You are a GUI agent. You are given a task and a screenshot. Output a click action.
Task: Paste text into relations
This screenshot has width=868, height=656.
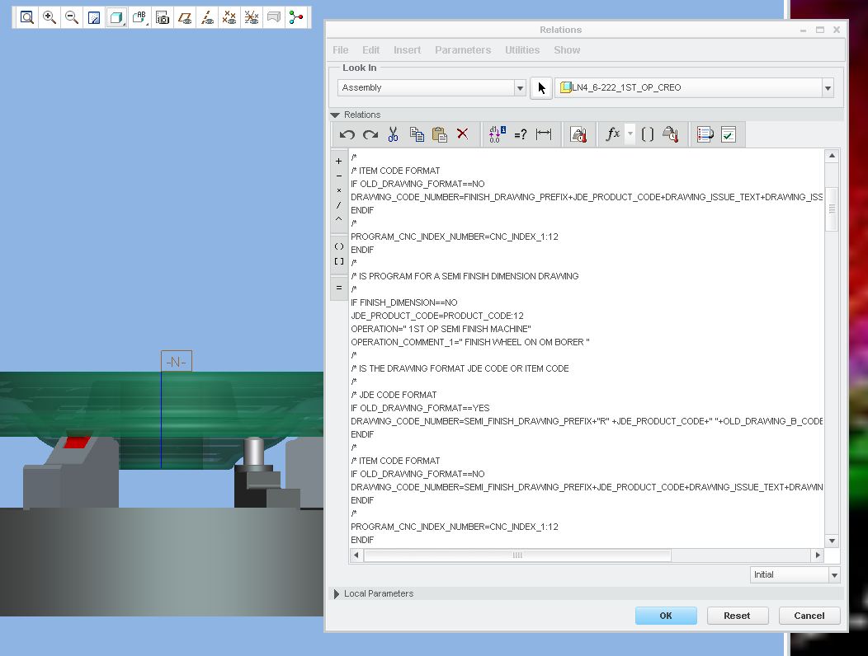pos(440,134)
